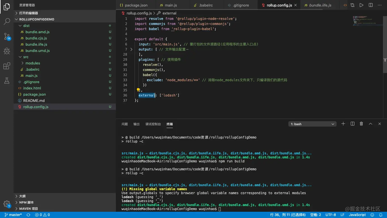The width and height of the screenshot is (387, 218).
Task: Click the lightbulb code action icon
Action: point(138,90)
